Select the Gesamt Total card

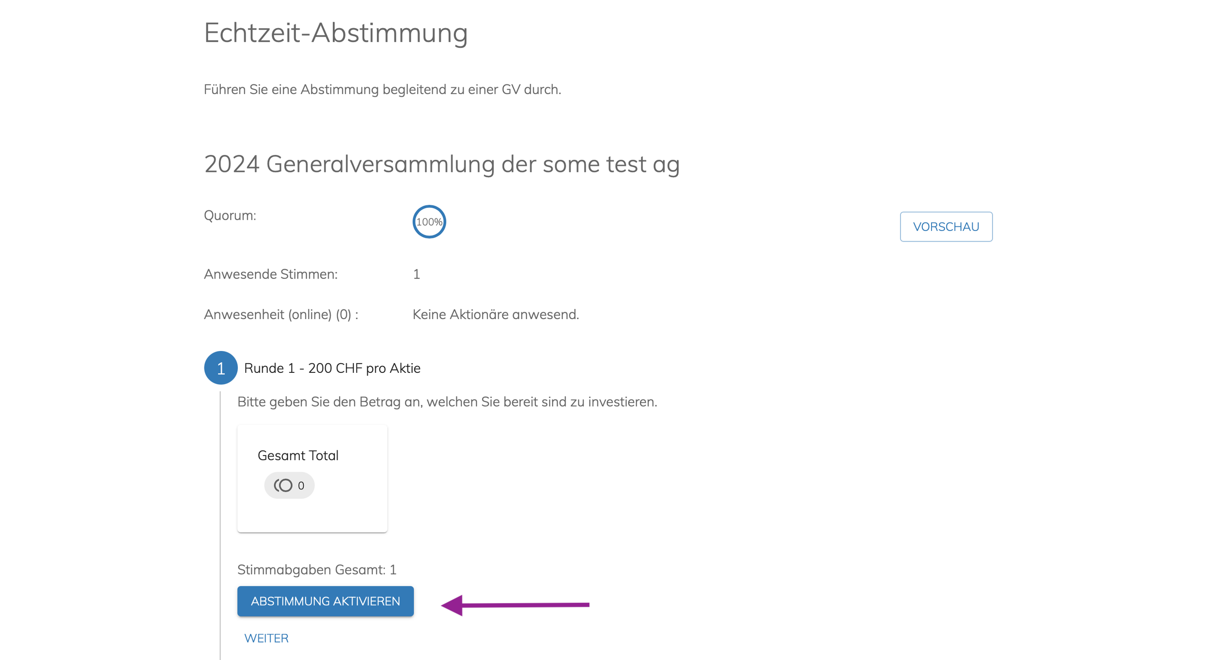(x=312, y=478)
